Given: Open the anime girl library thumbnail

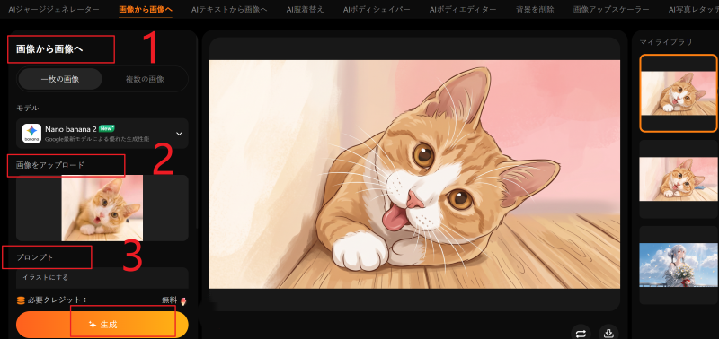Looking at the screenshot, I should coord(679,265).
